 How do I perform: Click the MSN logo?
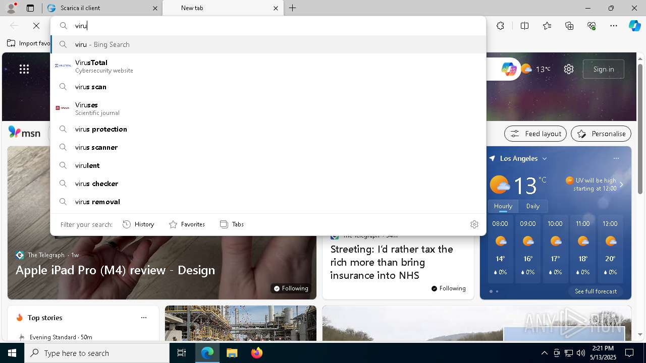(x=25, y=133)
